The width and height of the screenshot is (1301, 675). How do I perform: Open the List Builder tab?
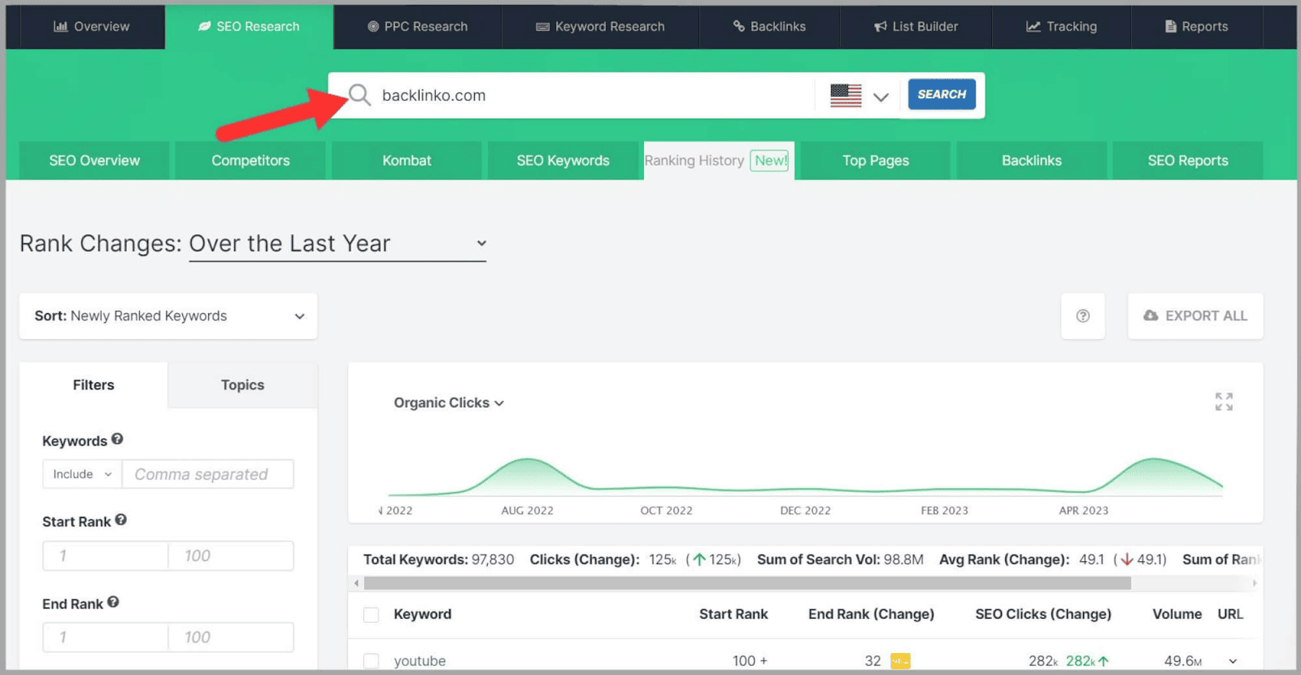916,26
